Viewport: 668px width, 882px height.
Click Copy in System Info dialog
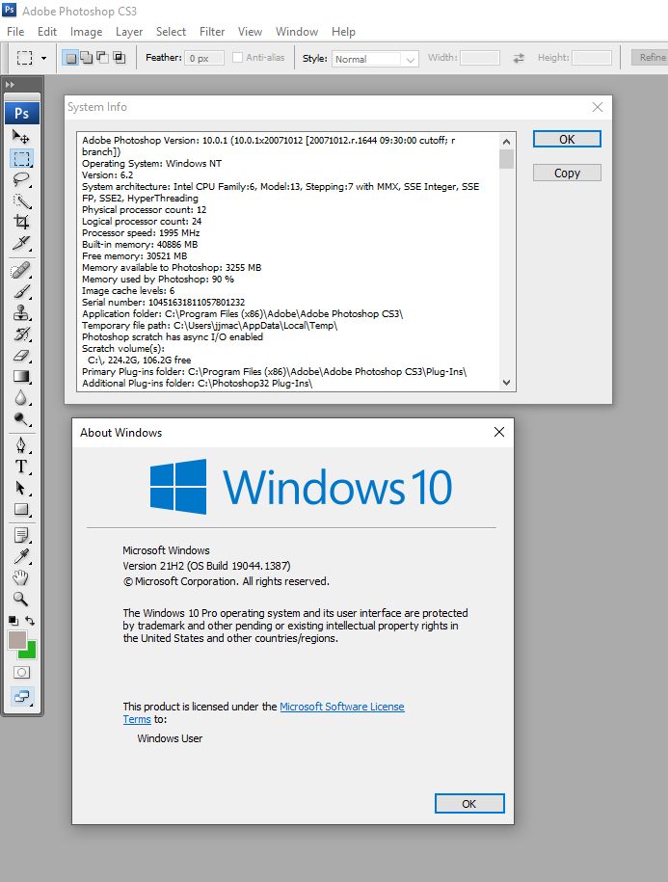pos(567,173)
